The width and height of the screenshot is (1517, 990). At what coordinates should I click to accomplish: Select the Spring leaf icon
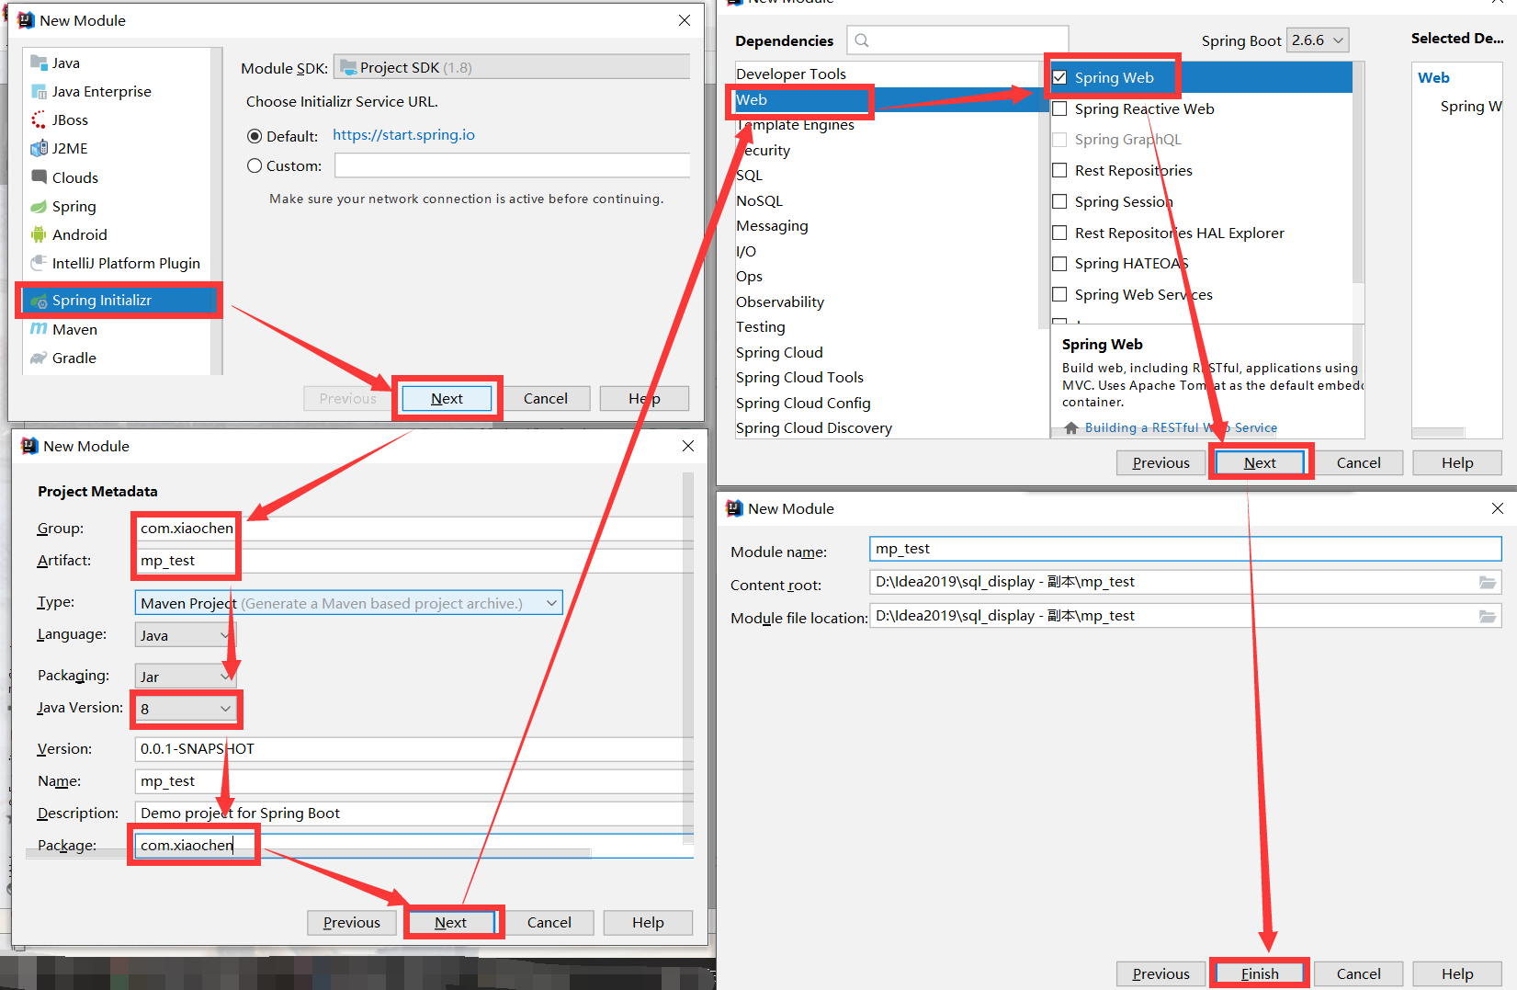[x=39, y=206]
